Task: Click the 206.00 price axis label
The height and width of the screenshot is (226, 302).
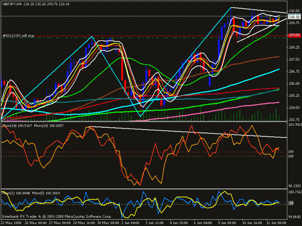Action: pos(294,83)
